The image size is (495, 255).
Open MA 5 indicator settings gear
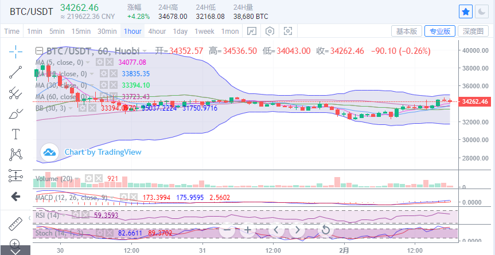100,62
